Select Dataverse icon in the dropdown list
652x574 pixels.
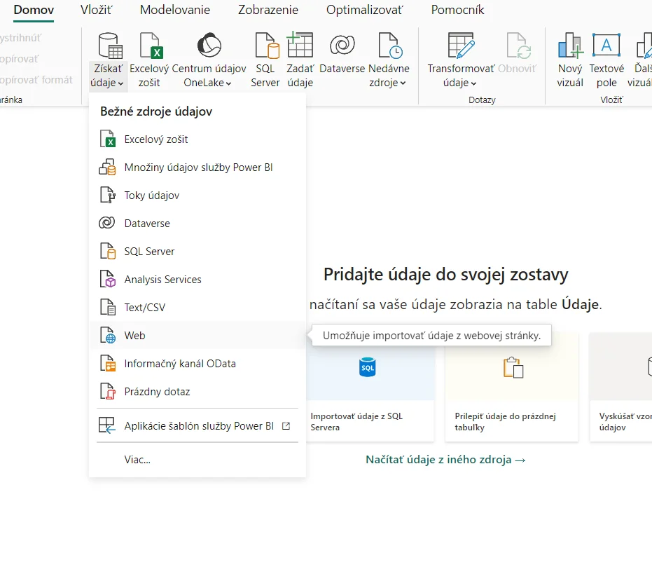[x=107, y=223]
